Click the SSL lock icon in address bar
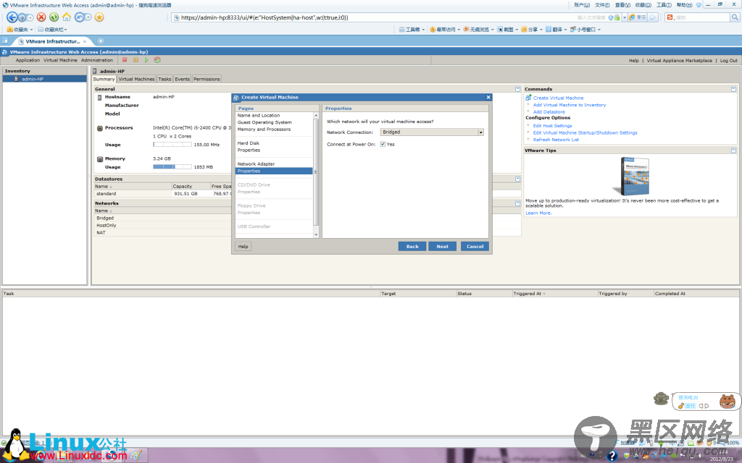 coord(617,17)
